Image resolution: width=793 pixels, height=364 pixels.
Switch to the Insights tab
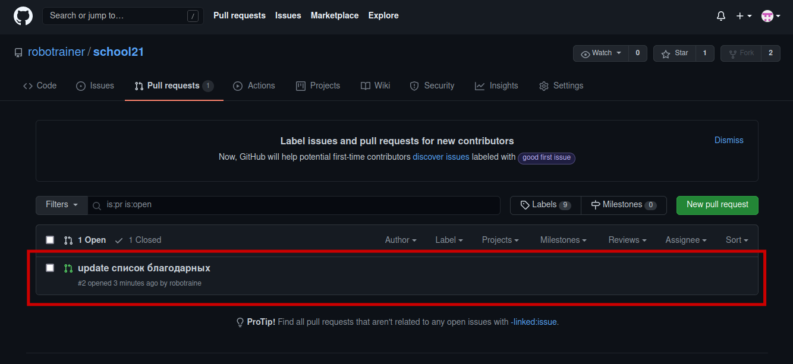coord(496,86)
